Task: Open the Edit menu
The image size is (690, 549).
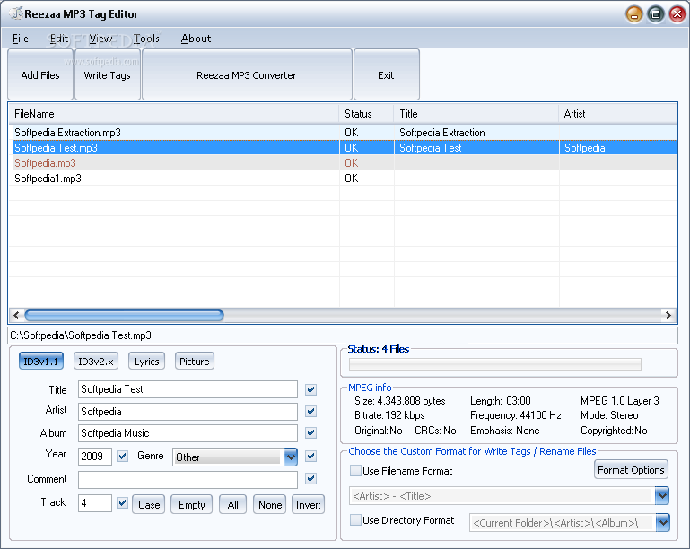Action: coord(58,39)
